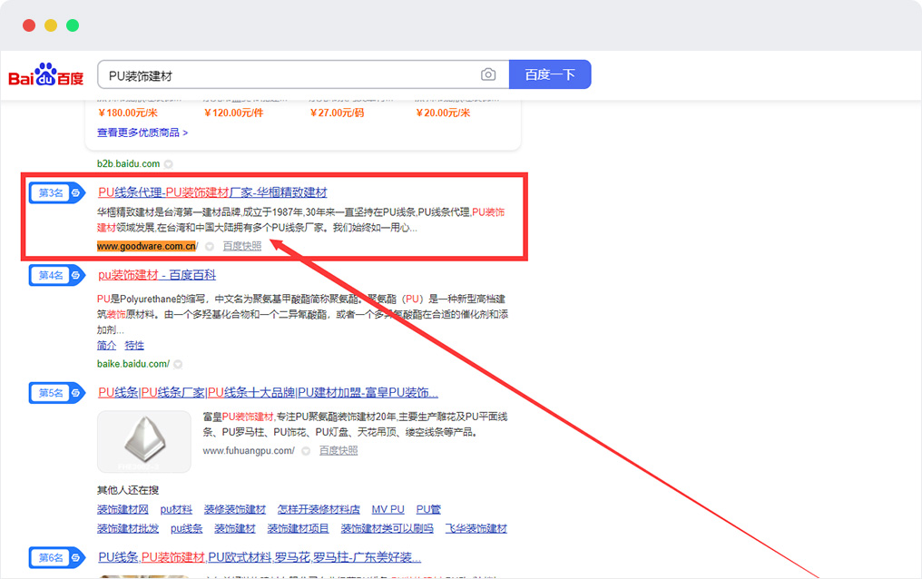Search related term 装饰建材
Screen dimensions: 922x579
click(x=235, y=528)
